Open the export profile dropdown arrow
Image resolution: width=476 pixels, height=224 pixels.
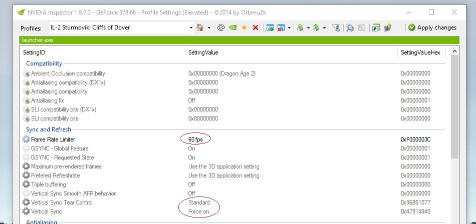coord(309,28)
